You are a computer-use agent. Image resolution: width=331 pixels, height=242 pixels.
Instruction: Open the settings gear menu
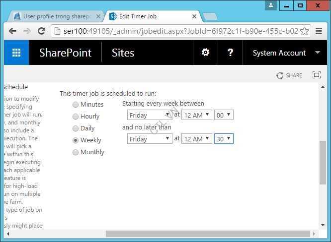click(205, 53)
